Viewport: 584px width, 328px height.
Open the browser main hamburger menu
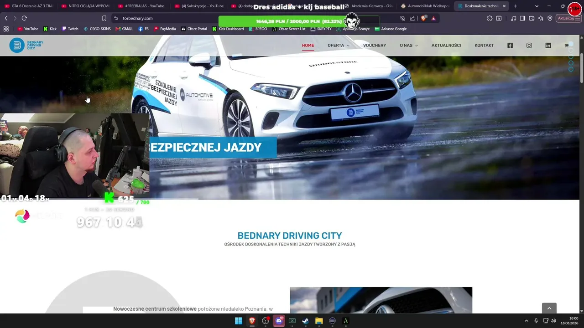578,18
